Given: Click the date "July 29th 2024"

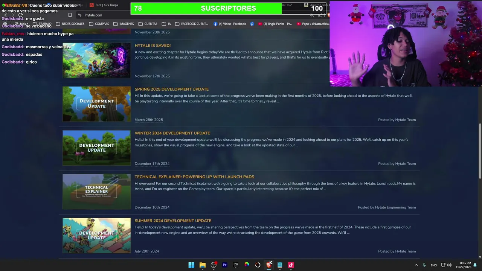Looking at the screenshot, I should pyautogui.click(x=147, y=251).
